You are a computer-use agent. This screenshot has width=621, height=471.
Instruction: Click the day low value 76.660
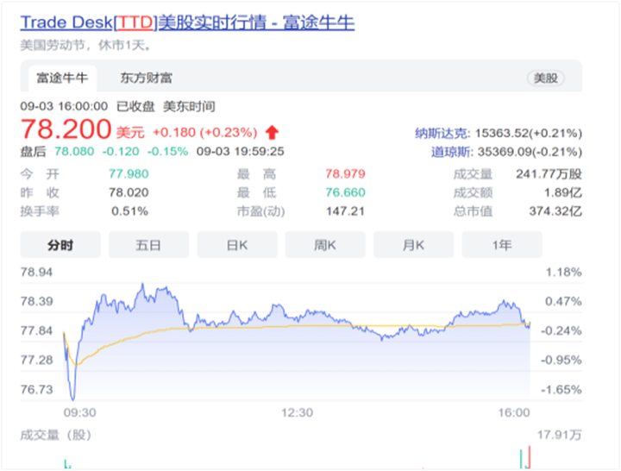point(345,192)
